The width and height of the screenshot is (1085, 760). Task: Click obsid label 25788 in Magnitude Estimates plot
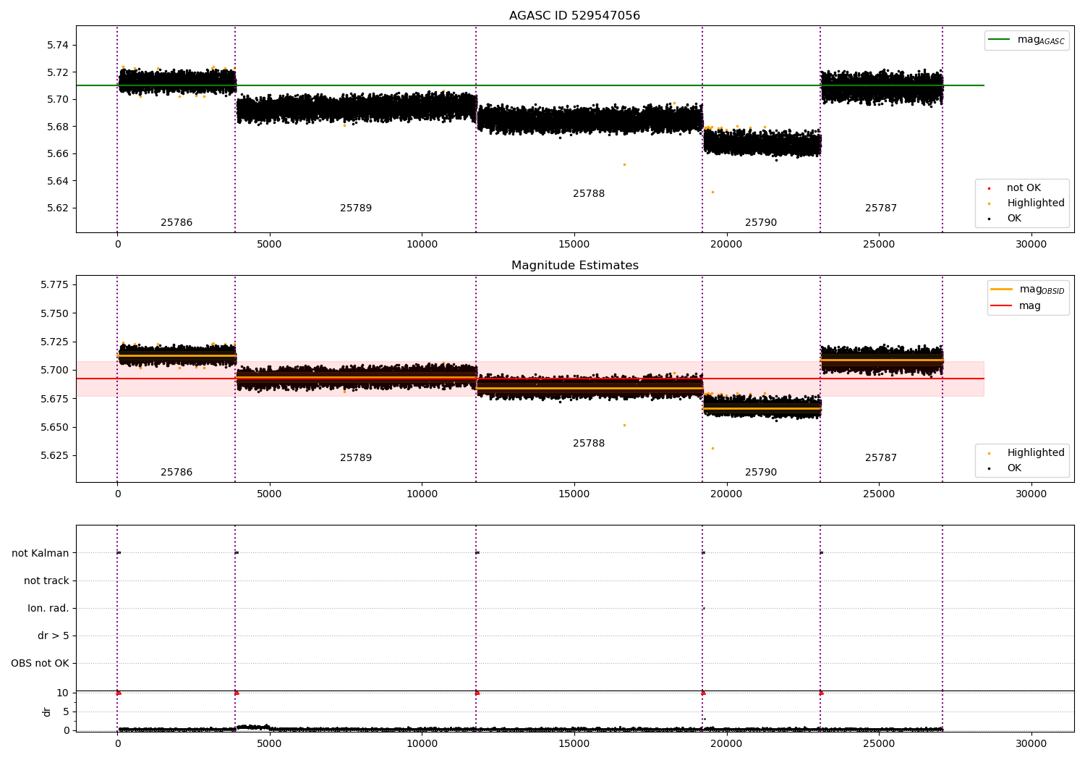point(589,443)
